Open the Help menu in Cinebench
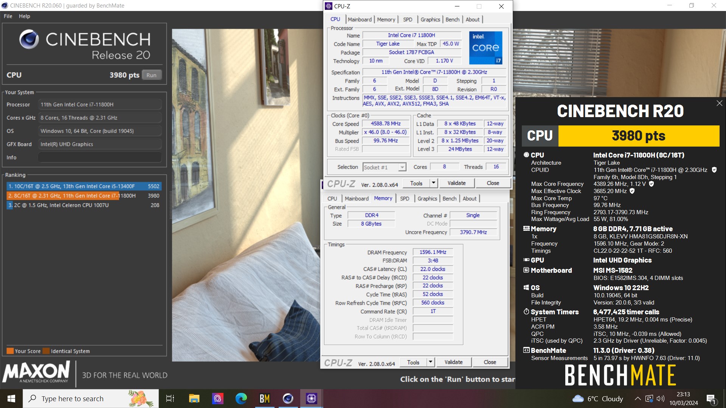Viewport: 726px width, 408px height. (25, 16)
